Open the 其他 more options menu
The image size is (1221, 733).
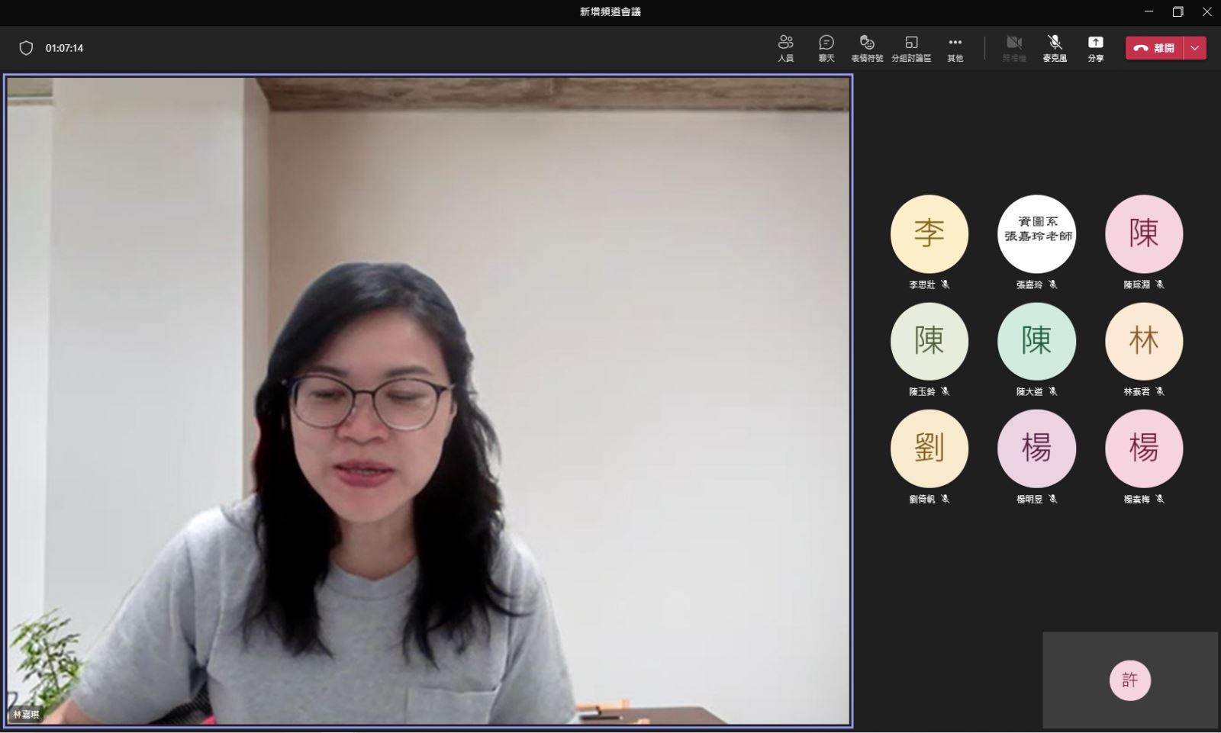pos(955,47)
